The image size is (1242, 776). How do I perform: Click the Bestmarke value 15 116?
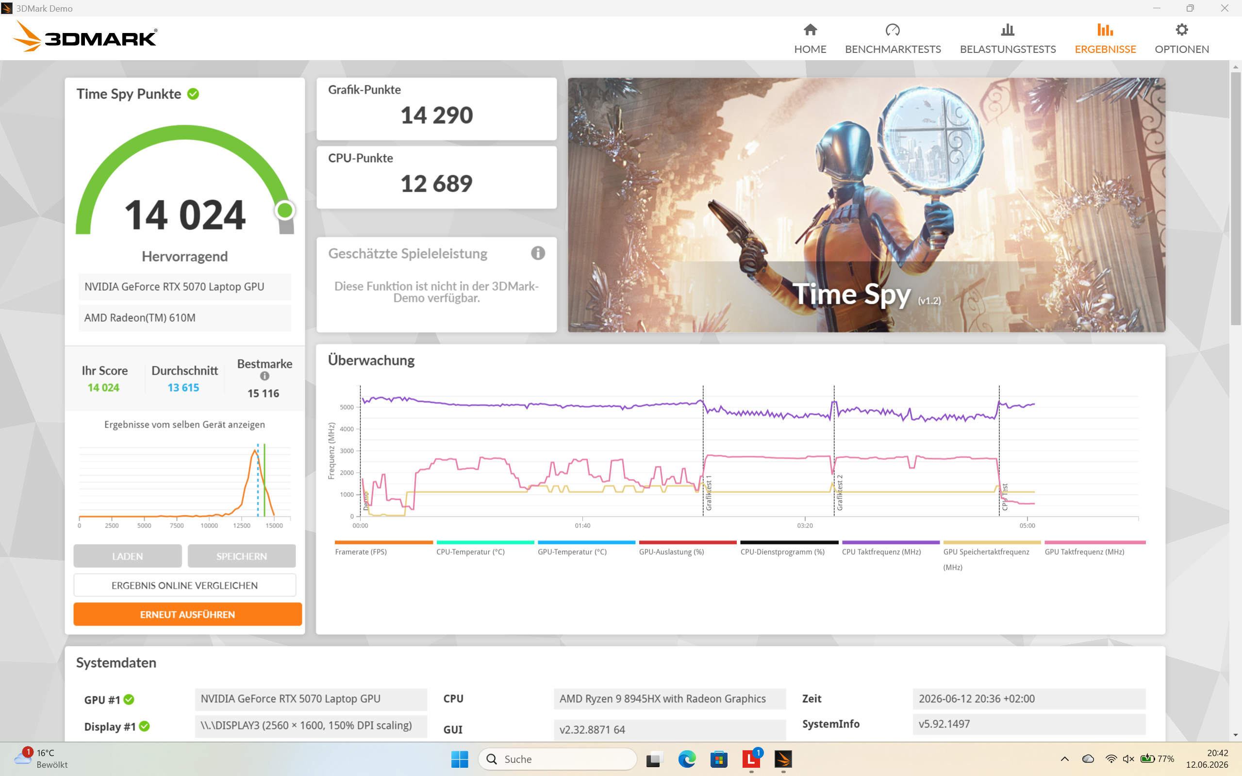click(263, 393)
